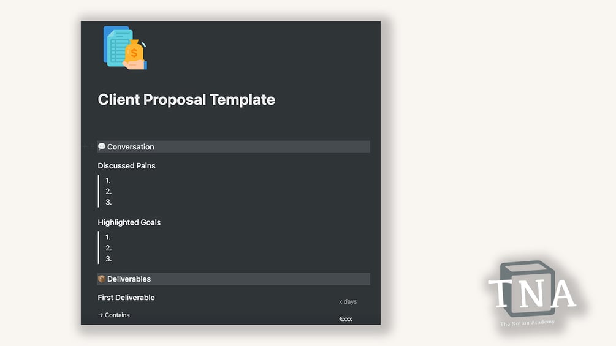Image resolution: width=616 pixels, height=346 pixels.
Task: Click the x days duration text
Action: [348, 302]
